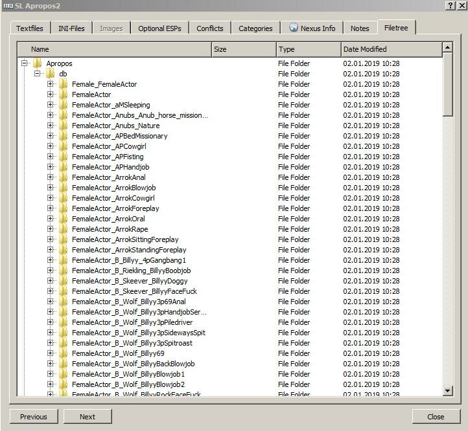The width and height of the screenshot is (468, 431).
Task: Select the FemaleActor_ArrokAnal row
Action: tap(230, 177)
